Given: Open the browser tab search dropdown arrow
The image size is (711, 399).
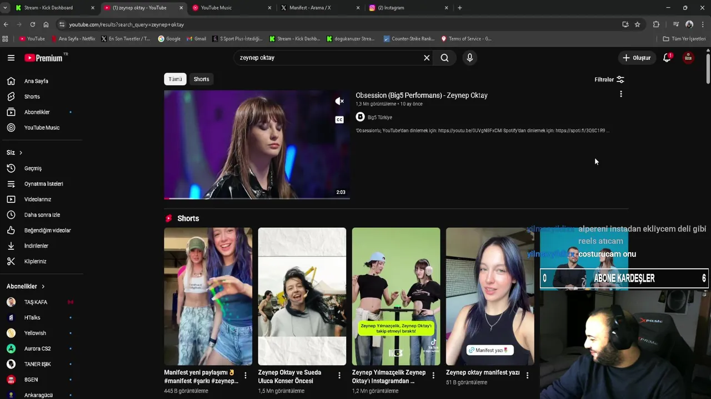Looking at the screenshot, I should (5, 8).
